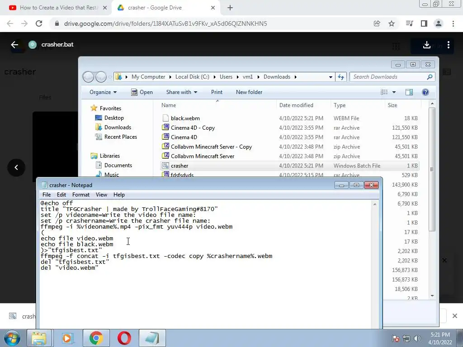Open Share with dropdown in Explorer

[182, 92]
